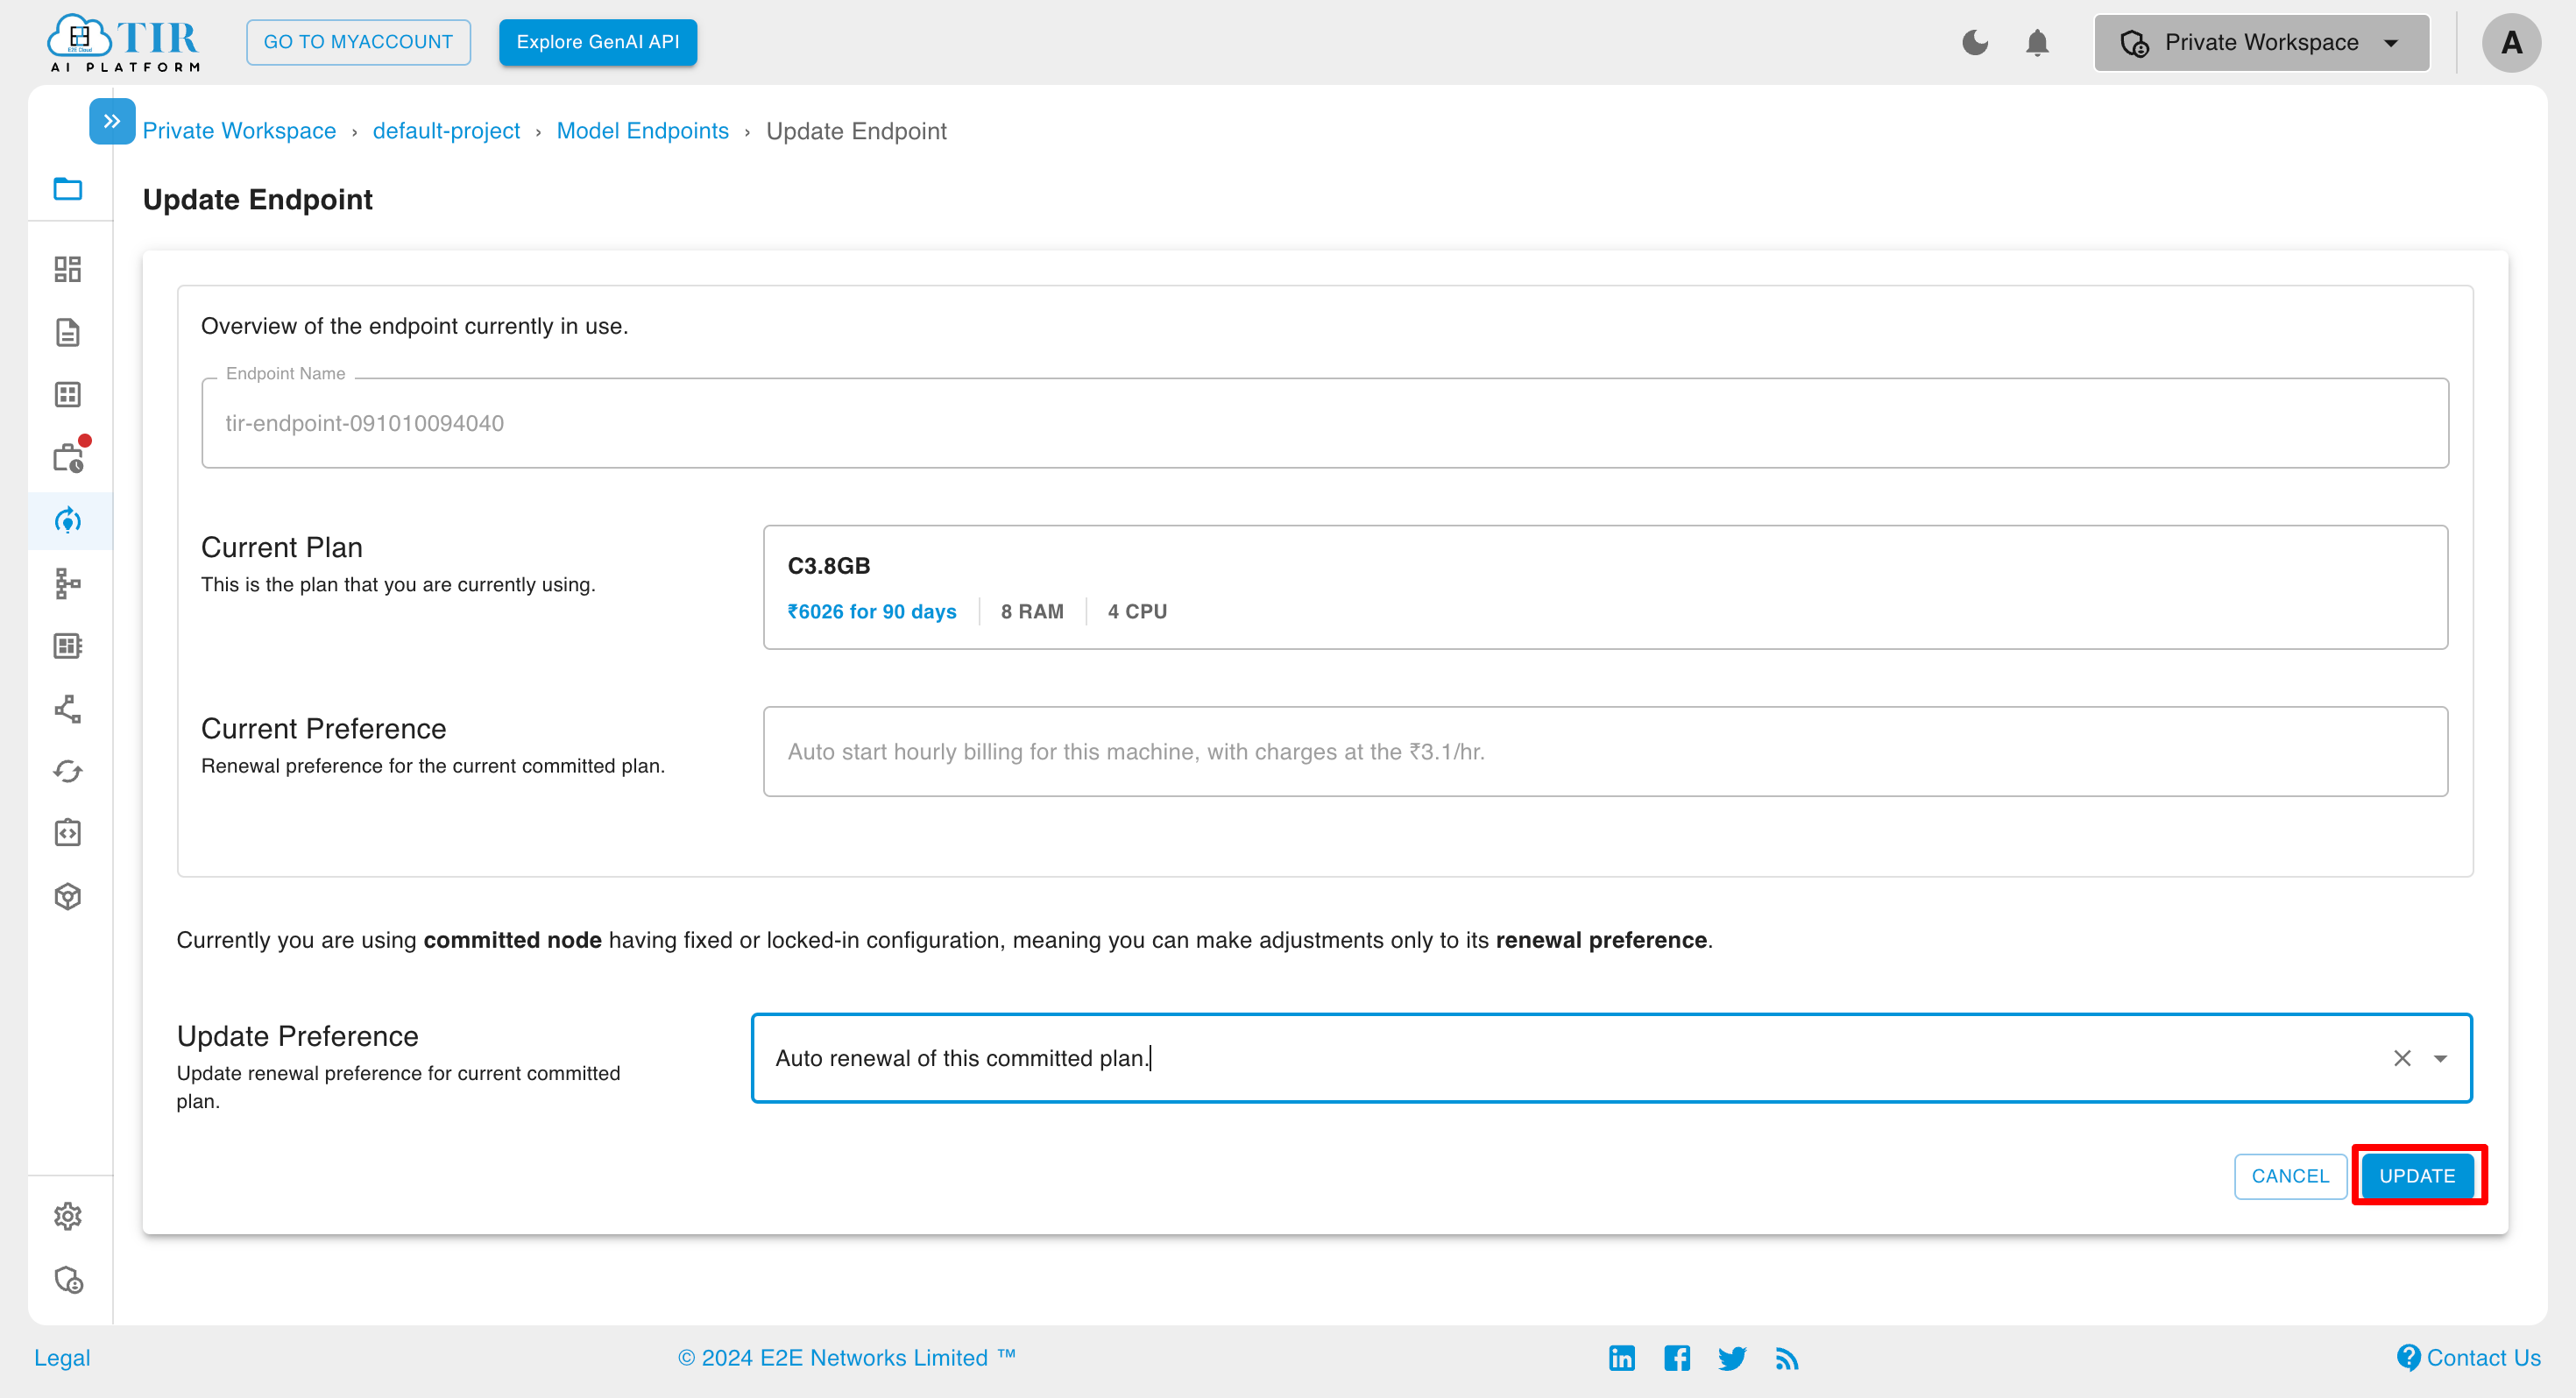Click the Endpoint Name field
Image resolution: width=2576 pixels, height=1398 pixels.
pos(1325,423)
